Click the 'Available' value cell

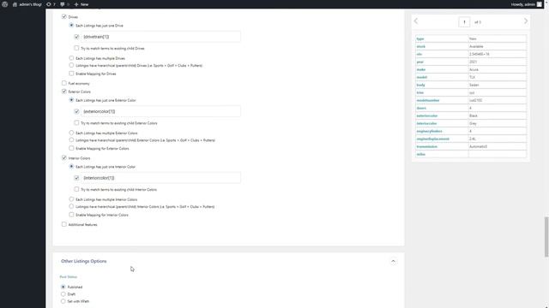(498, 46)
